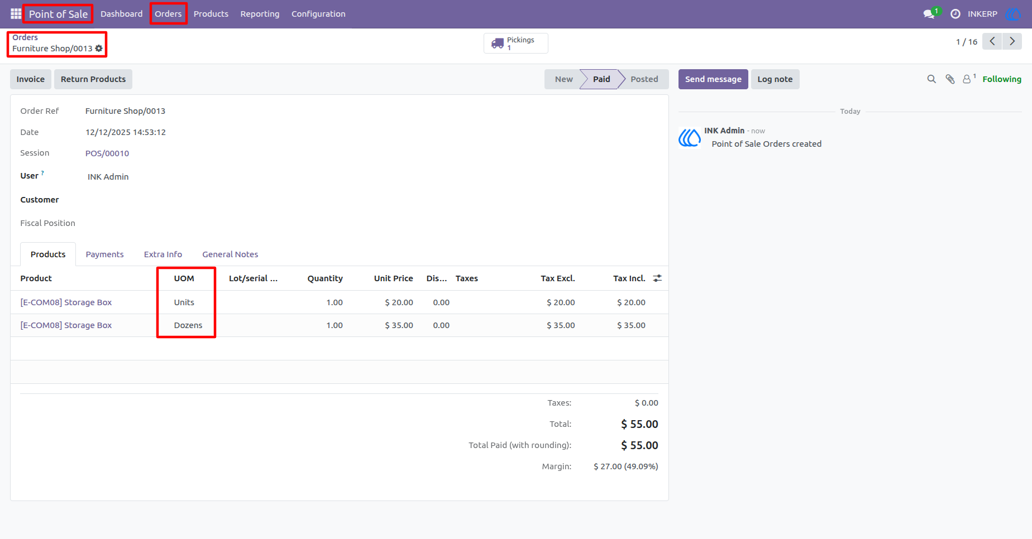Click the gear icon beside Furniture Shop/0013
The image size is (1032, 539).
[x=99, y=49]
